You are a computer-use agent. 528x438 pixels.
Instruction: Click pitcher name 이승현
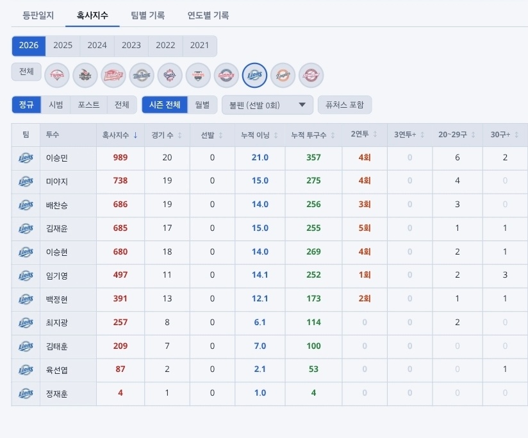coord(57,252)
